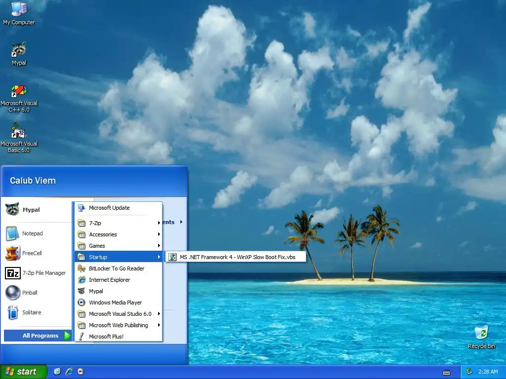This screenshot has height=379, width=506.
Task: Launch Mypal from the pinned Start menu list
Action: (36, 209)
